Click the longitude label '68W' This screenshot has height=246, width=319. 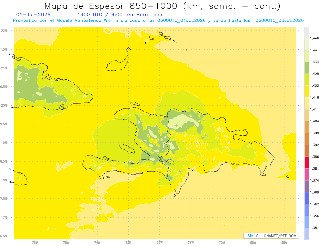[284, 242]
